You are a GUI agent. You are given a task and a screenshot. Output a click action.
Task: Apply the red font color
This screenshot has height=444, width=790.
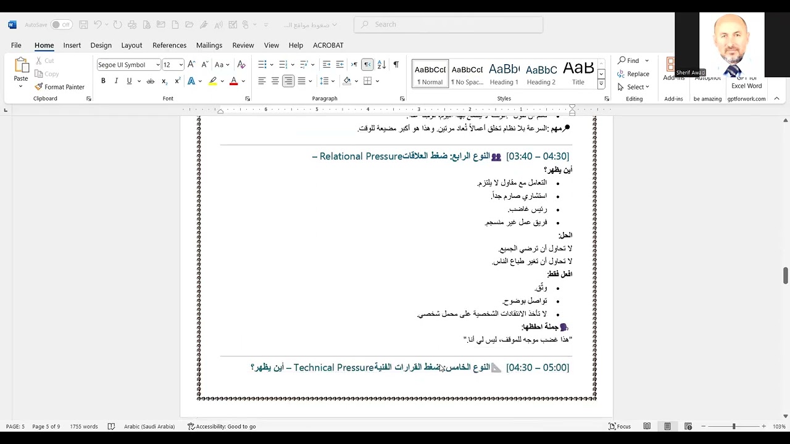point(233,81)
